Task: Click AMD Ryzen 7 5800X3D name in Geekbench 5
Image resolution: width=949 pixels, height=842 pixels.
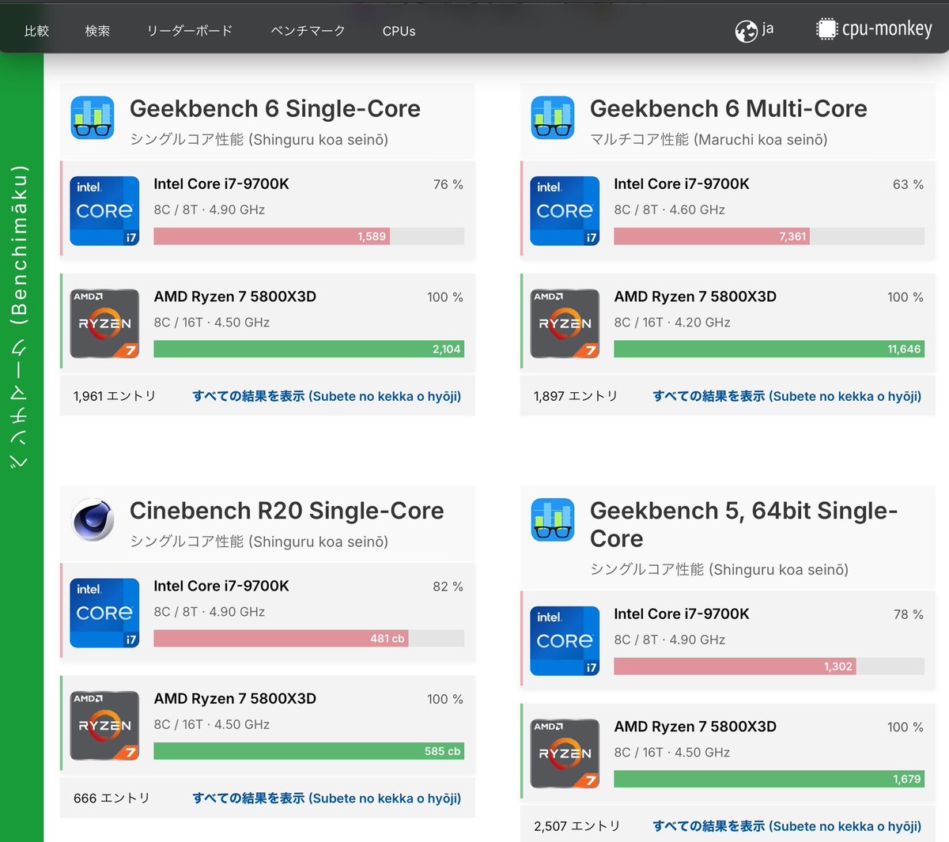Action: (695, 727)
